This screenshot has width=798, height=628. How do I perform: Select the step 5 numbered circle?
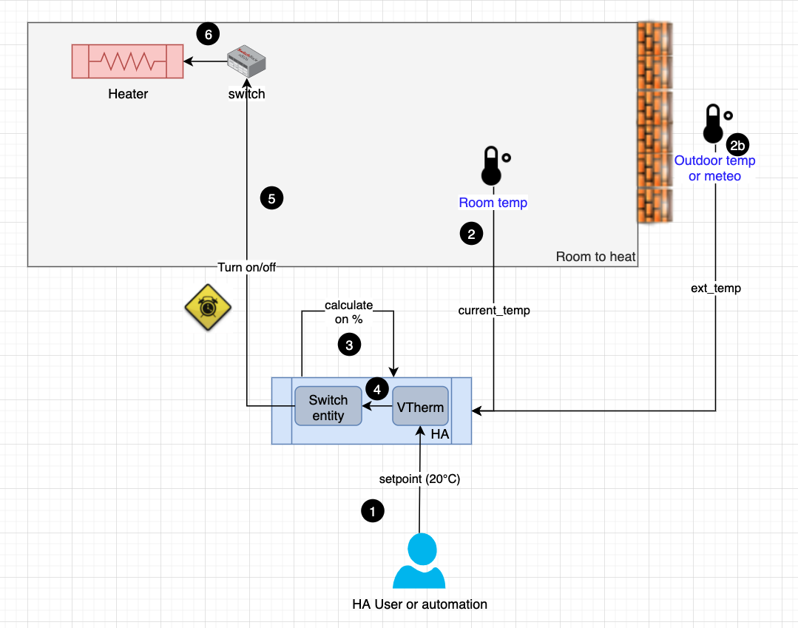[271, 197]
